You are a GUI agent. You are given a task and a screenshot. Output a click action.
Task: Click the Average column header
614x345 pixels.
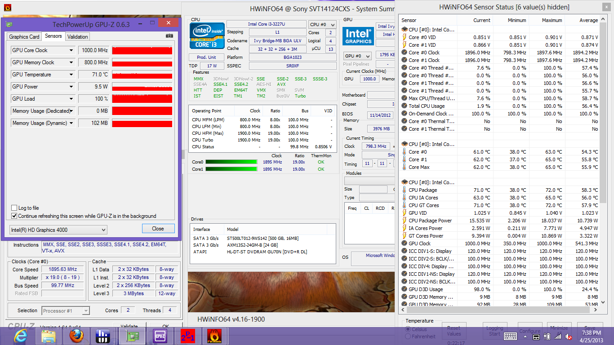[x=583, y=20]
